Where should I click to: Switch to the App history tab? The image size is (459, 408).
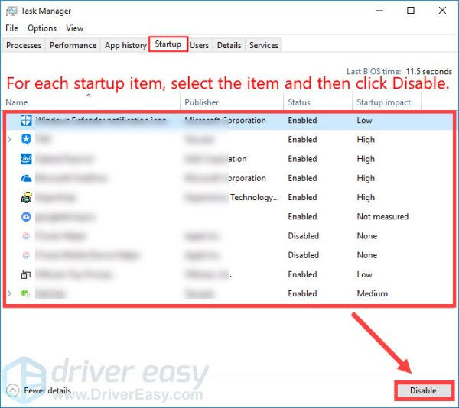click(x=125, y=45)
